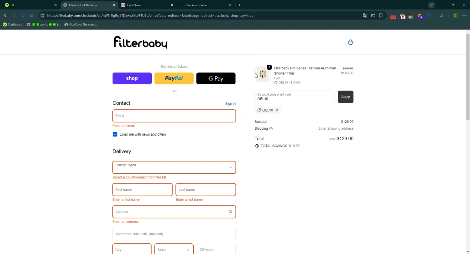470x254 pixels.
Task: Focus the Address field
Action: (174, 212)
